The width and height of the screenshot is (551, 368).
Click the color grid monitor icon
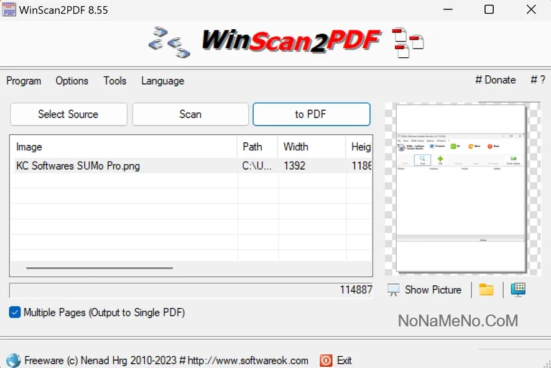(518, 290)
